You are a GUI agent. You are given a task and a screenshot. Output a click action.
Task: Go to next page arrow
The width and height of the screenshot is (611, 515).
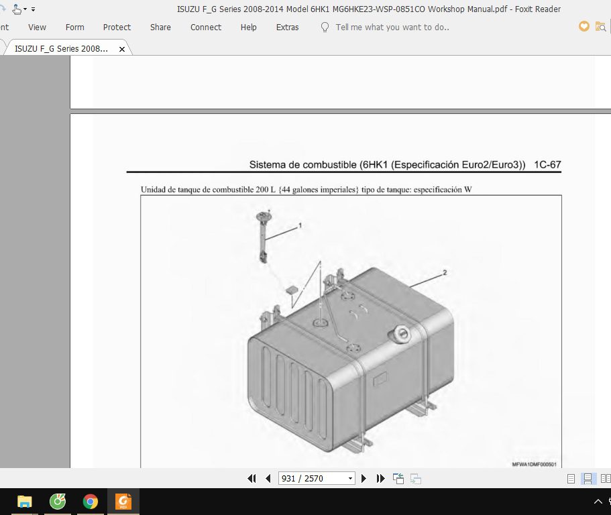(x=364, y=478)
